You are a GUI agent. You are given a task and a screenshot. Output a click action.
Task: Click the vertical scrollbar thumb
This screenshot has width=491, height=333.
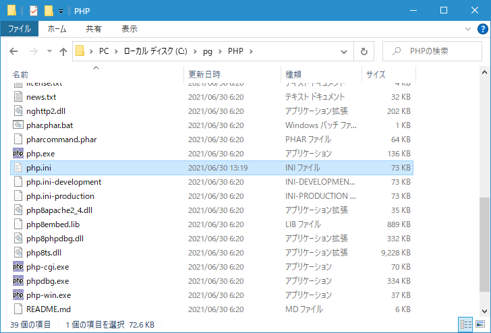(484, 245)
